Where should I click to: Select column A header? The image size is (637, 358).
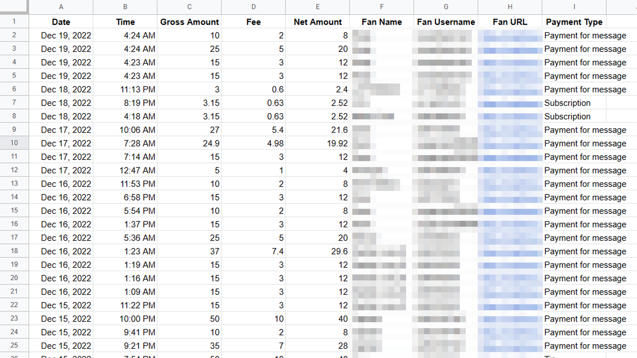(61, 7)
